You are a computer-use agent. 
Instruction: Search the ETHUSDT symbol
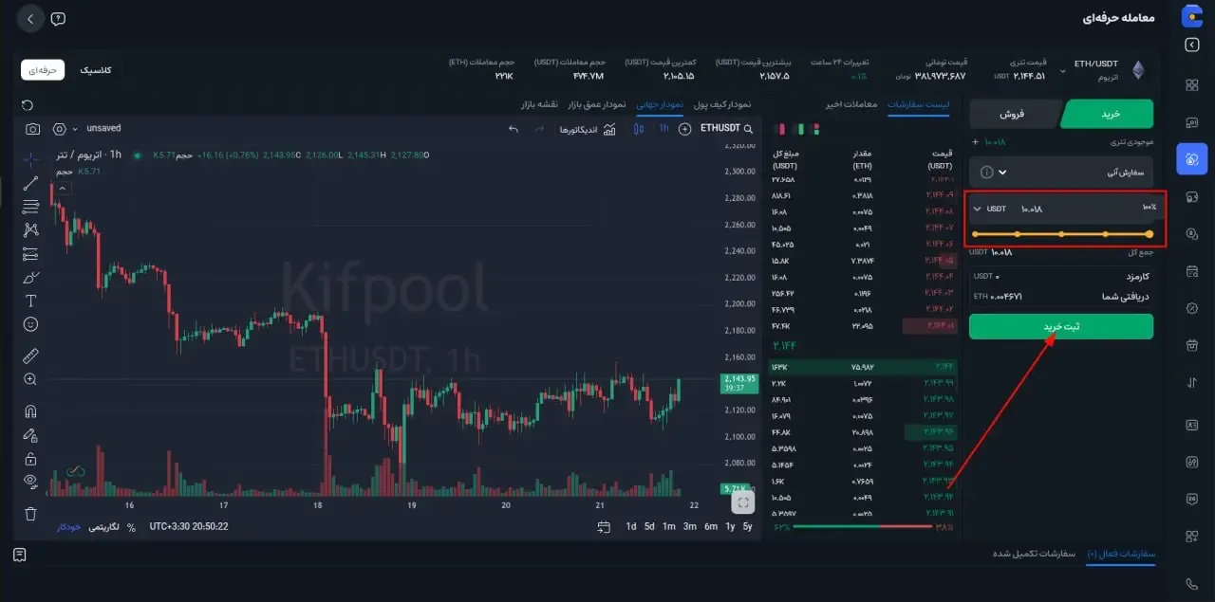click(727, 129)
